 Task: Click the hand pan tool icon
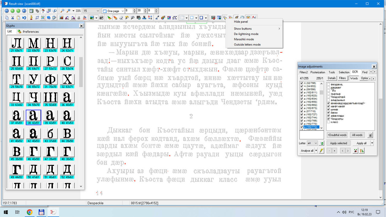[x=242, y=18]
